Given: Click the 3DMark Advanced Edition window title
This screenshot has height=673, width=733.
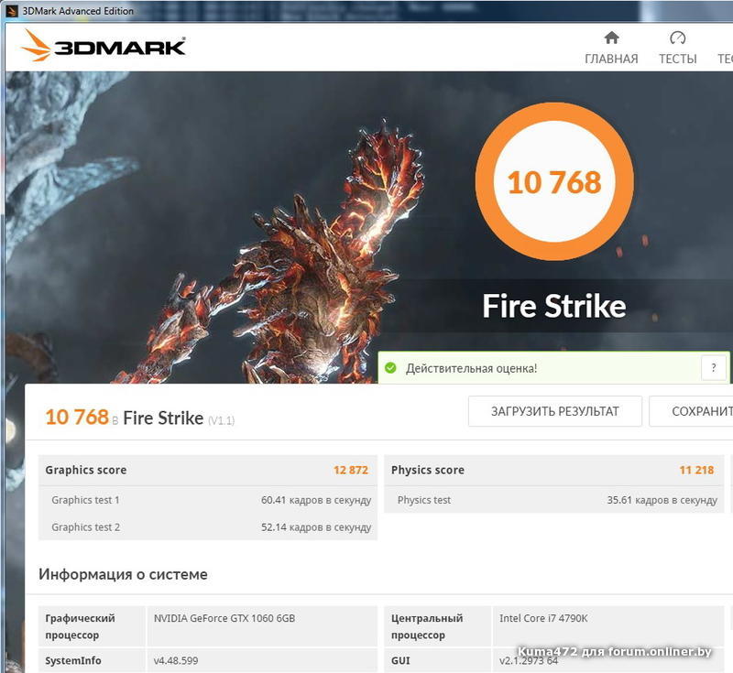Looking at the screenshot, I should coord(78,11).
